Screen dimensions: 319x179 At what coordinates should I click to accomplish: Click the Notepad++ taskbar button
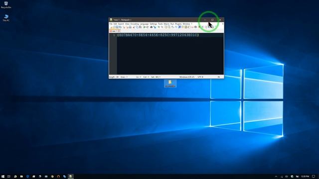[71, 177]
